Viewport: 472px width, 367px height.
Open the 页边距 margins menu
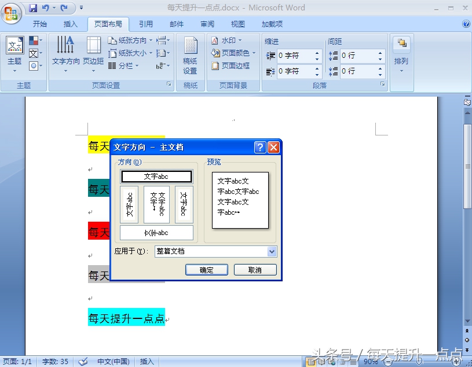[93, 54]
